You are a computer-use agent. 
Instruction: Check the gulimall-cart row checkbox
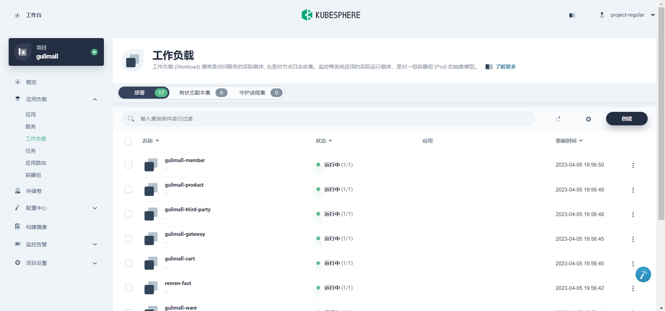pyautogui.click(x=128, y=263)
